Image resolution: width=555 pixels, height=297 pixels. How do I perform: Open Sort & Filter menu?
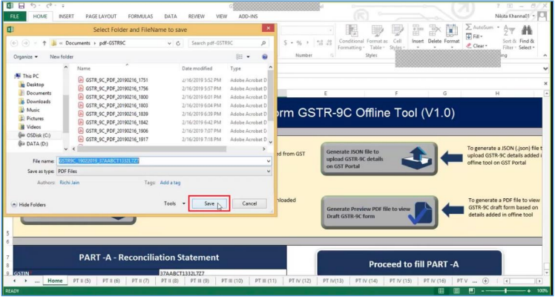pos(510,38)
